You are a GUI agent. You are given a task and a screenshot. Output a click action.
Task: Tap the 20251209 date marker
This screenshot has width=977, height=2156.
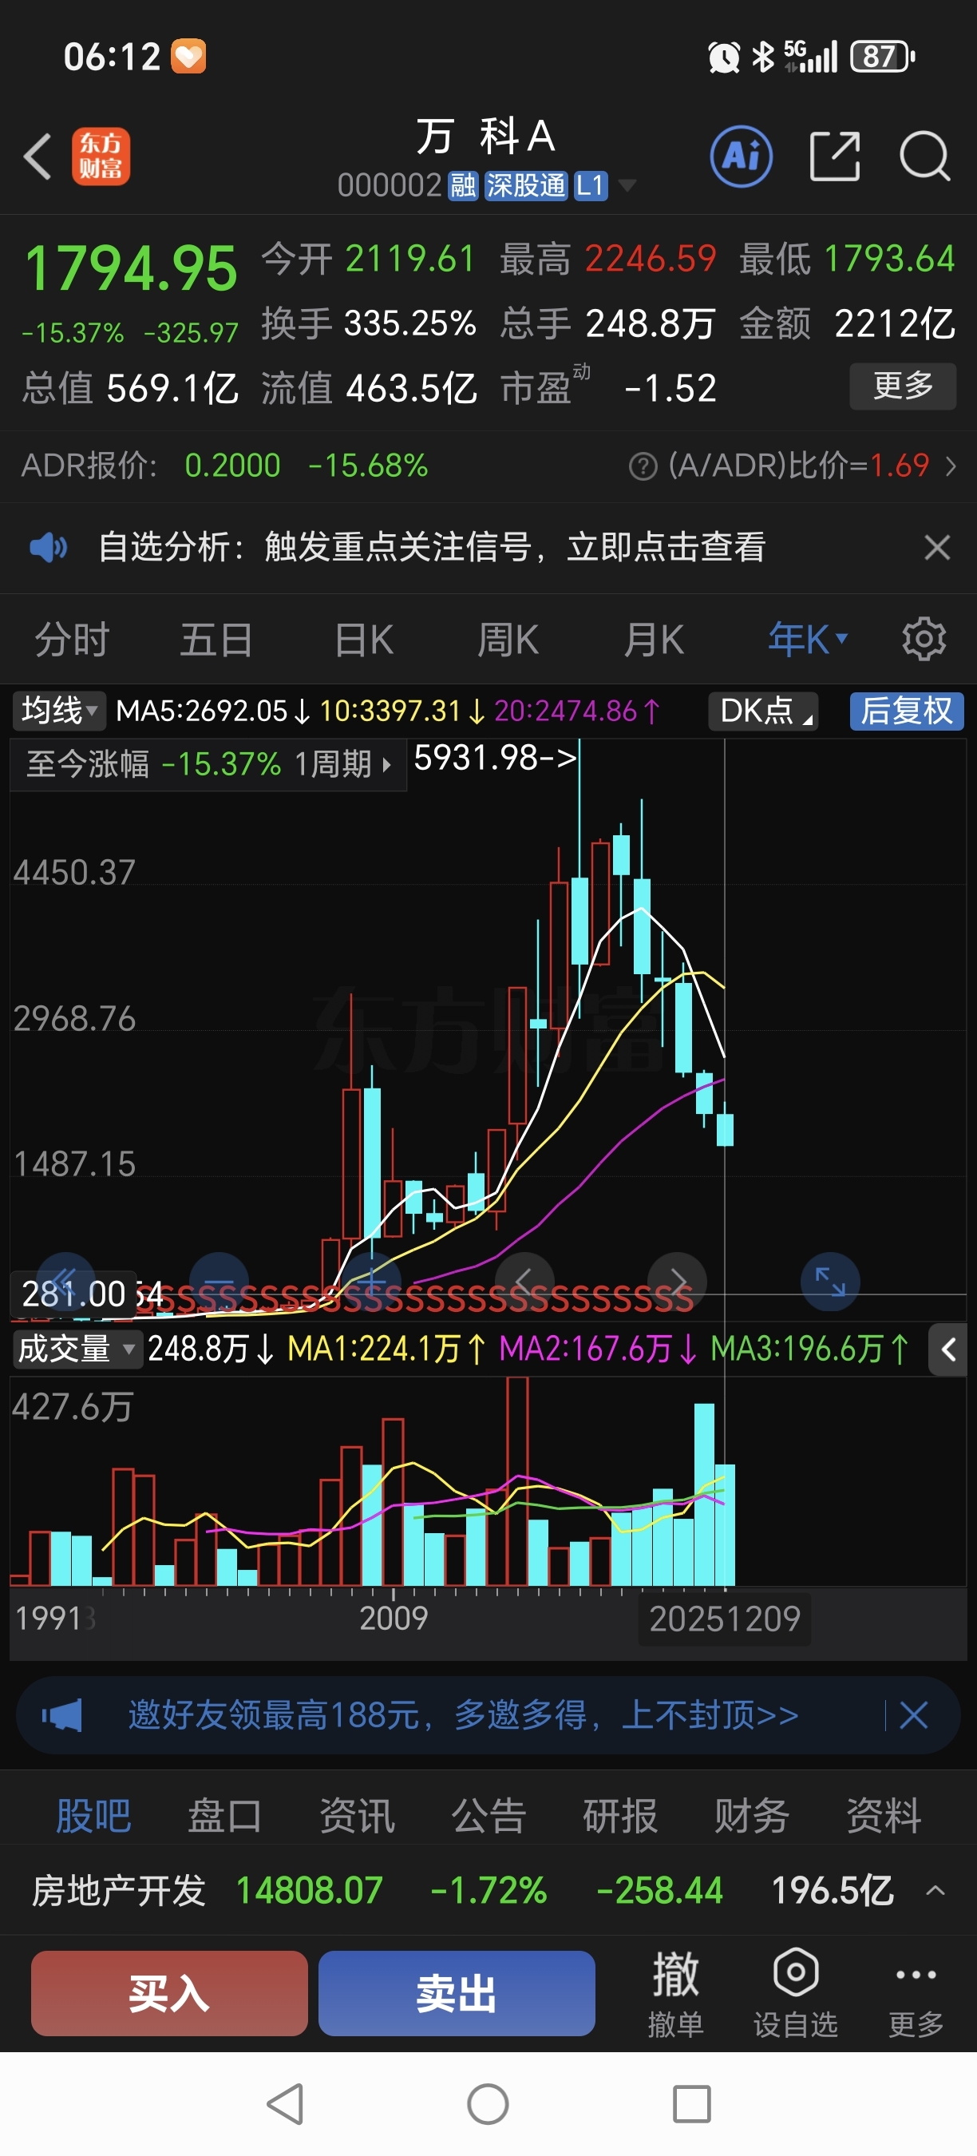[x=725, y=1619]
